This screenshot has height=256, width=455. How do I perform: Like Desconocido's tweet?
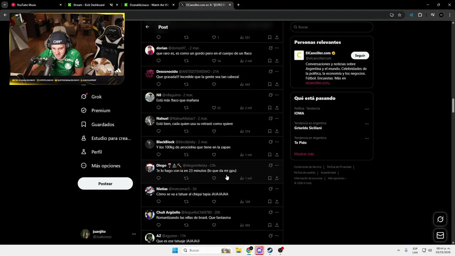tap(214, 84)
